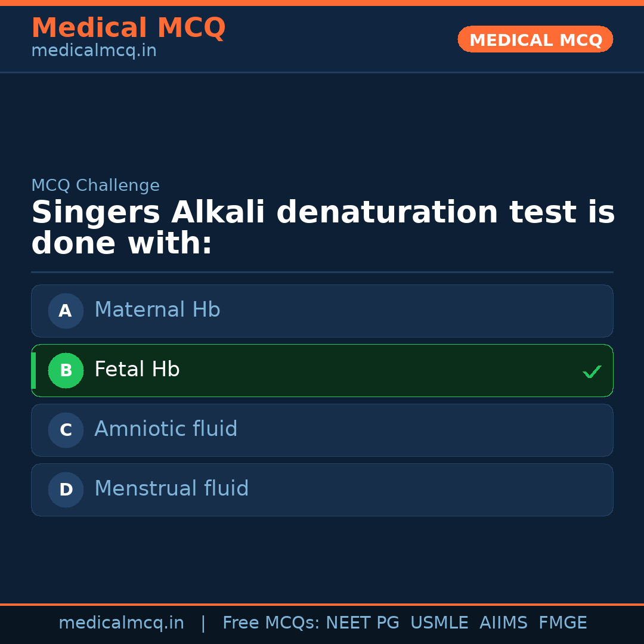The width and height of the screenshot is (644, 644).
Task: Click the green left bar on option B
Action: [33, 370]
